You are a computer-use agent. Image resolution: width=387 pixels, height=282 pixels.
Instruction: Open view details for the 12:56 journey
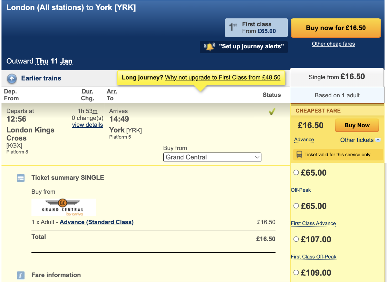click(x=87, y=125)
